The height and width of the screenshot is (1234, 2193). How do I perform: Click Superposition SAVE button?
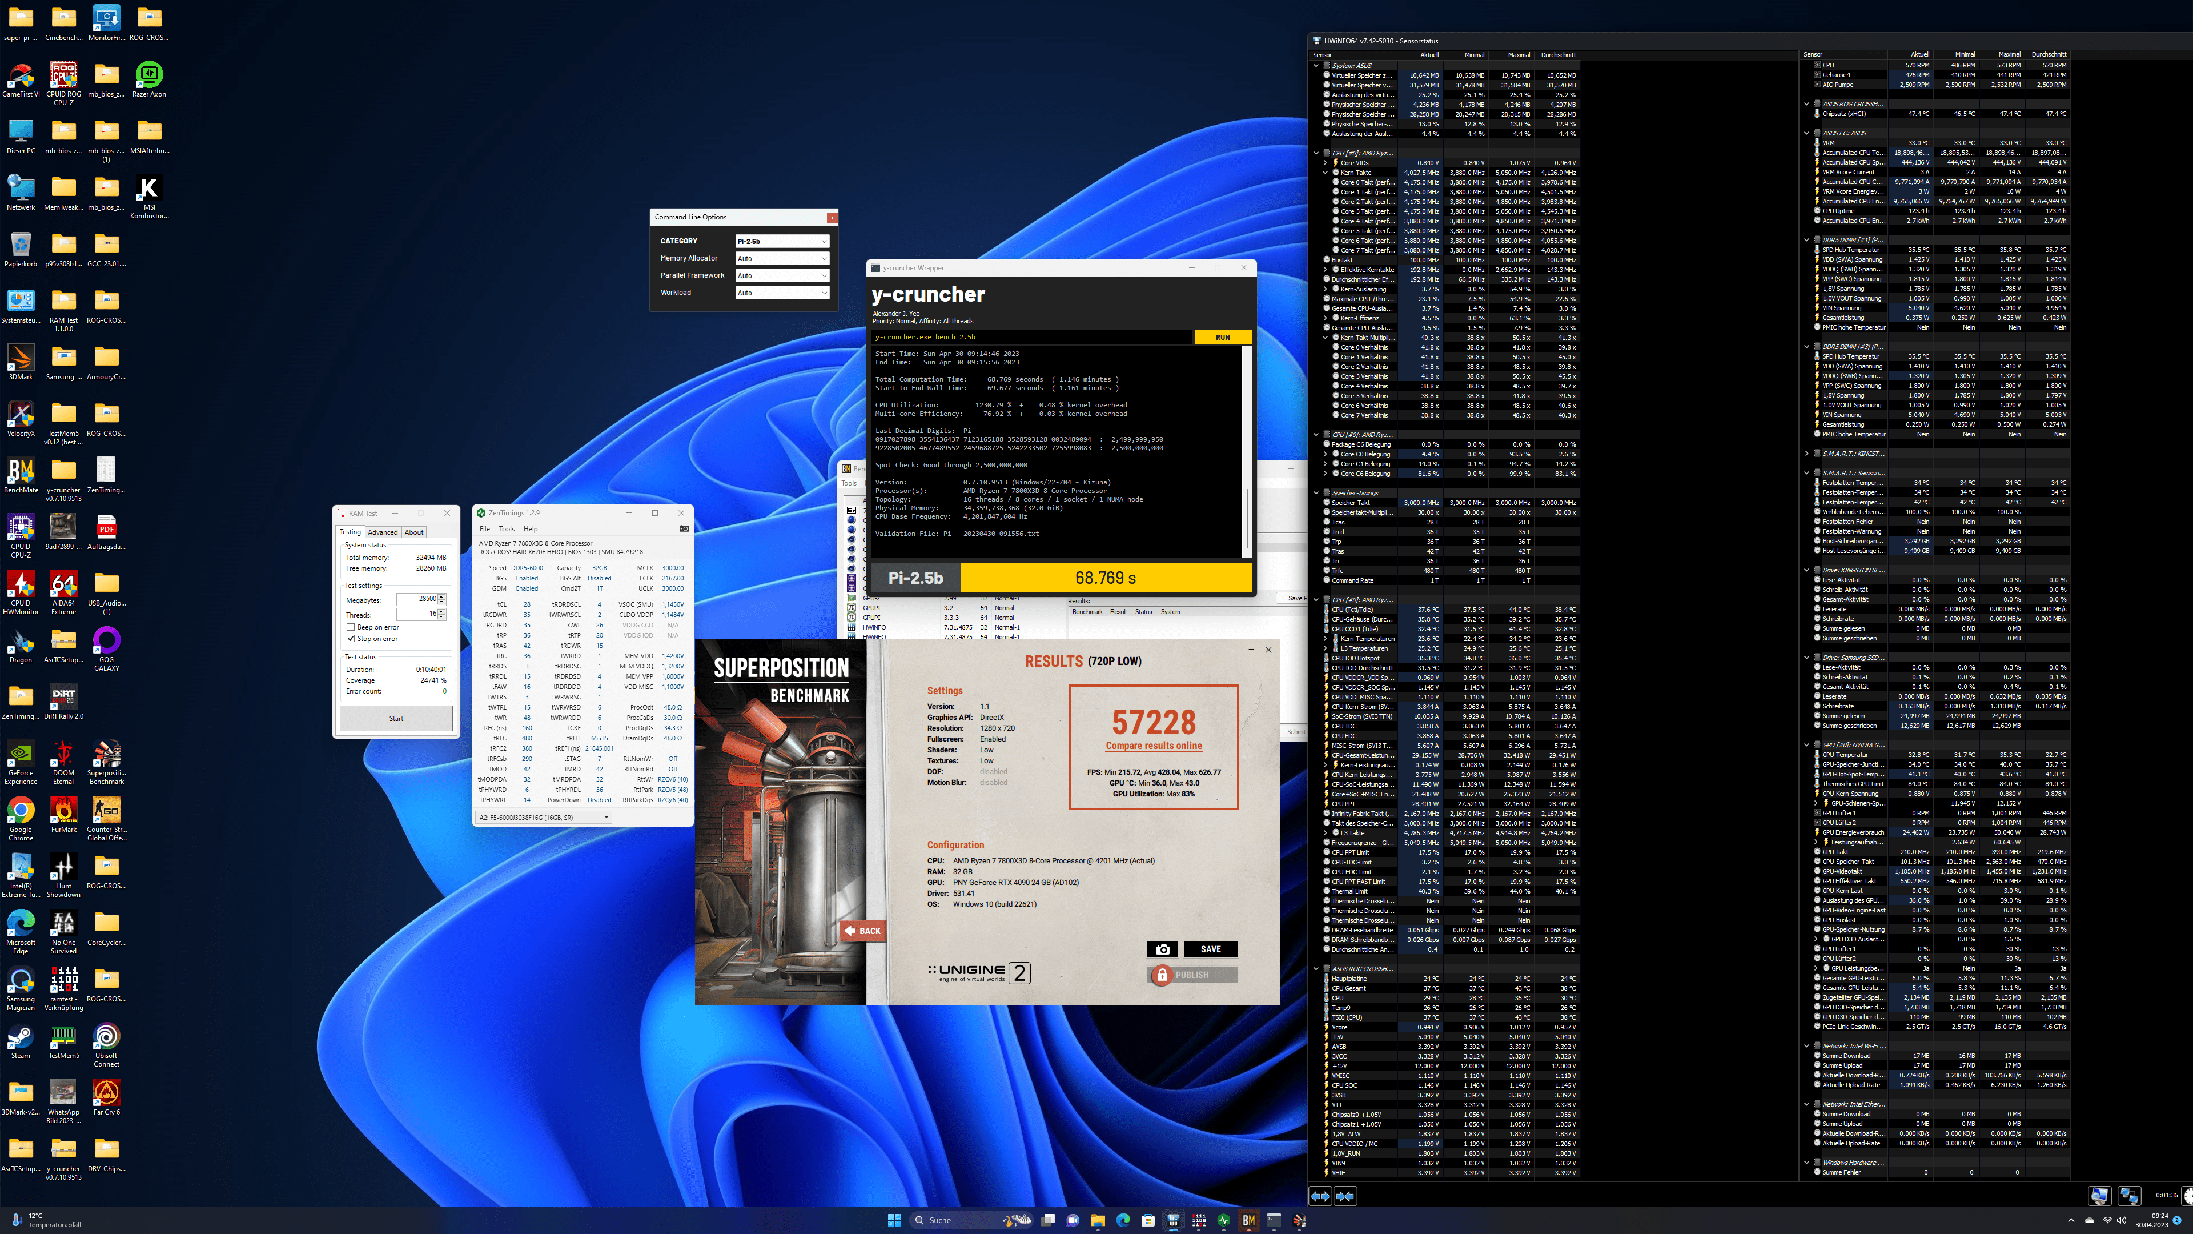pyautogui.click(x=1211, y=949)
